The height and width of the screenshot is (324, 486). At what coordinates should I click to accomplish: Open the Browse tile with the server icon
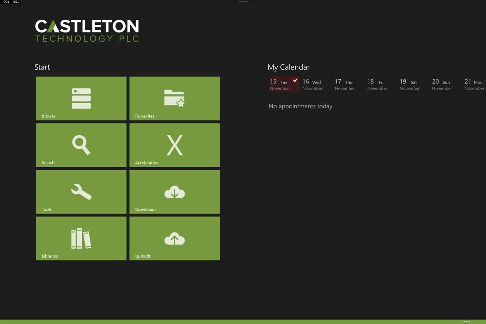point(81,98)
